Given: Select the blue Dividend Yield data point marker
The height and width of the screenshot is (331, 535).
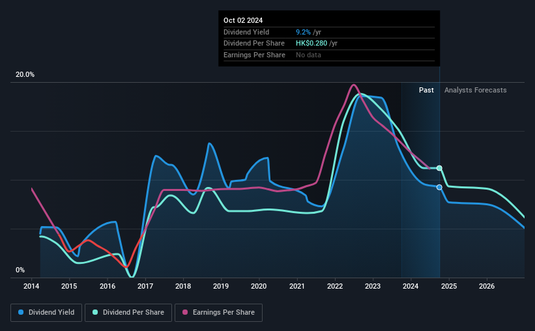Looking at the screenshot, I should (x=439, y=187).
